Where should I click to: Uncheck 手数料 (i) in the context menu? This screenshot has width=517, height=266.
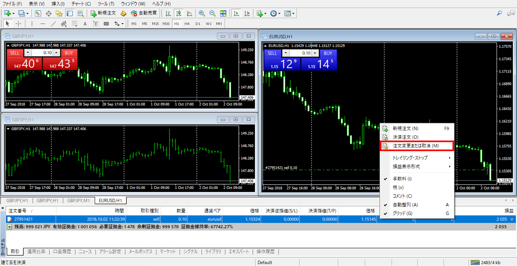[402, 178]
